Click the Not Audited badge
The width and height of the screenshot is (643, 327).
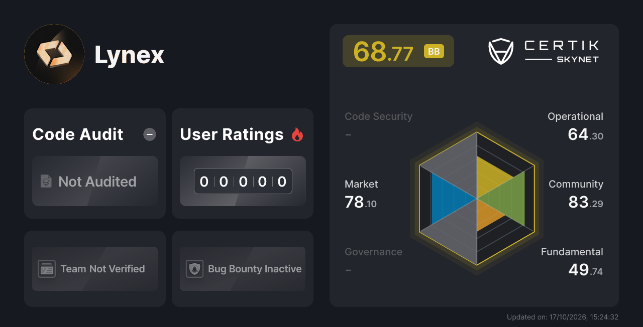[x=95, y=181]
